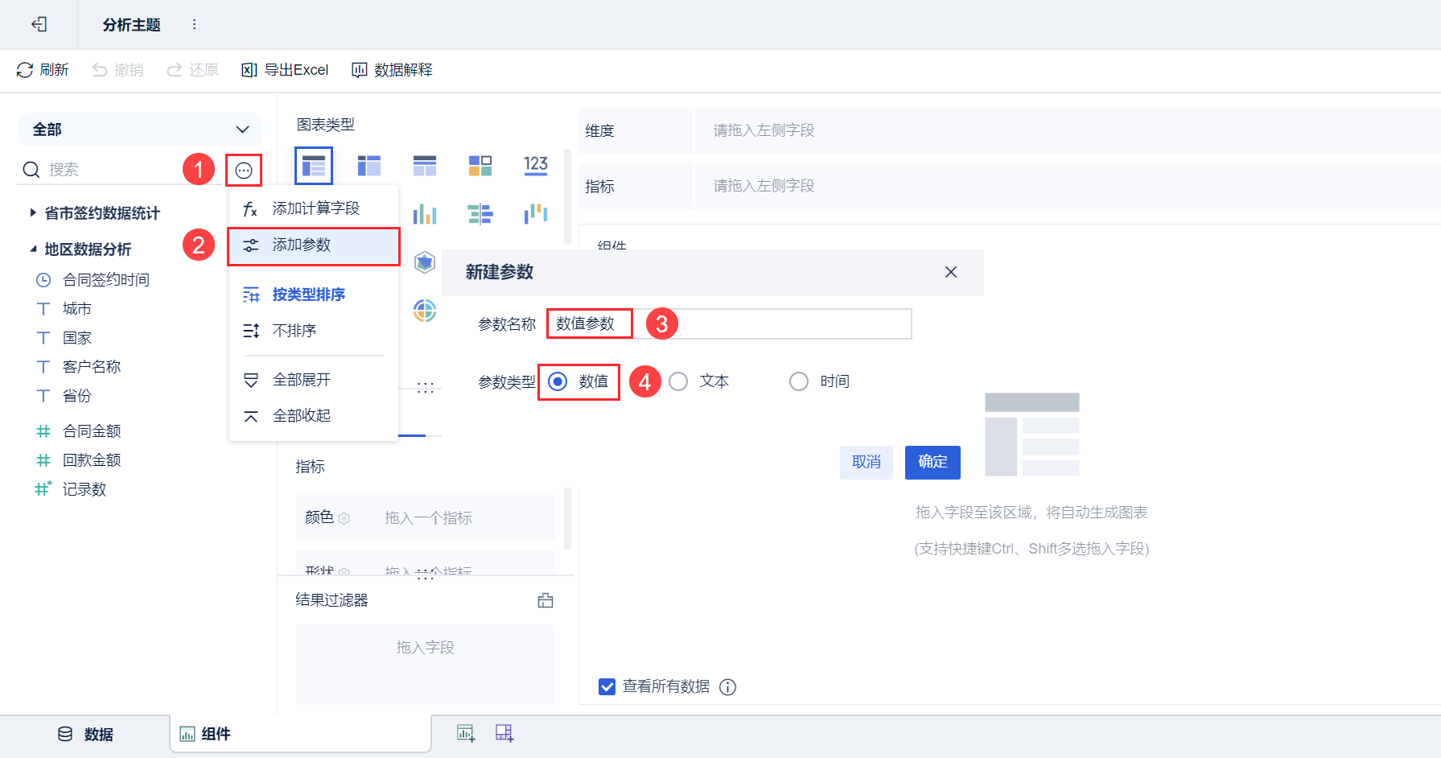
Task: Click the add component icon in bottom bar
Action: click(x=466, y=733)
